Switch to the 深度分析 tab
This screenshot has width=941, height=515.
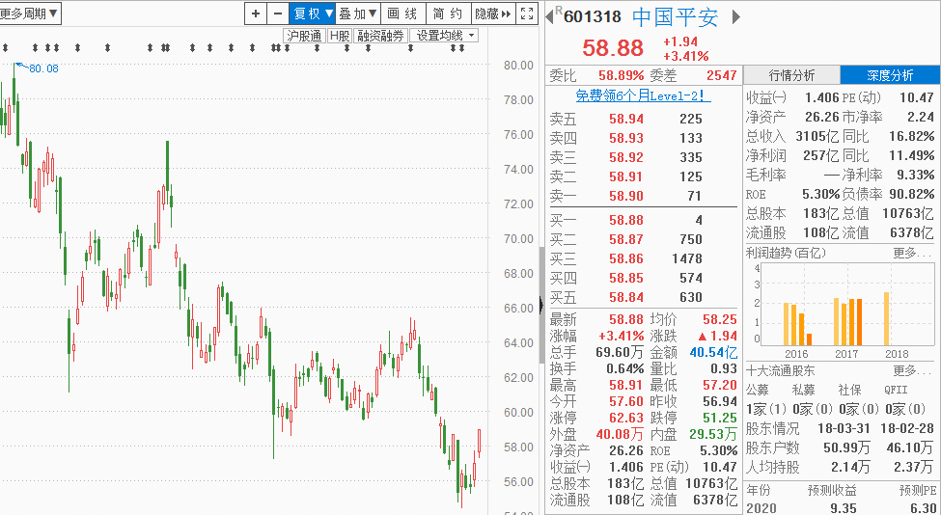[890, 75]
